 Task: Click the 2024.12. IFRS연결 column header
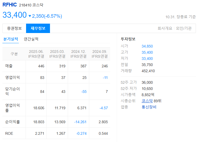pos(78,54)
